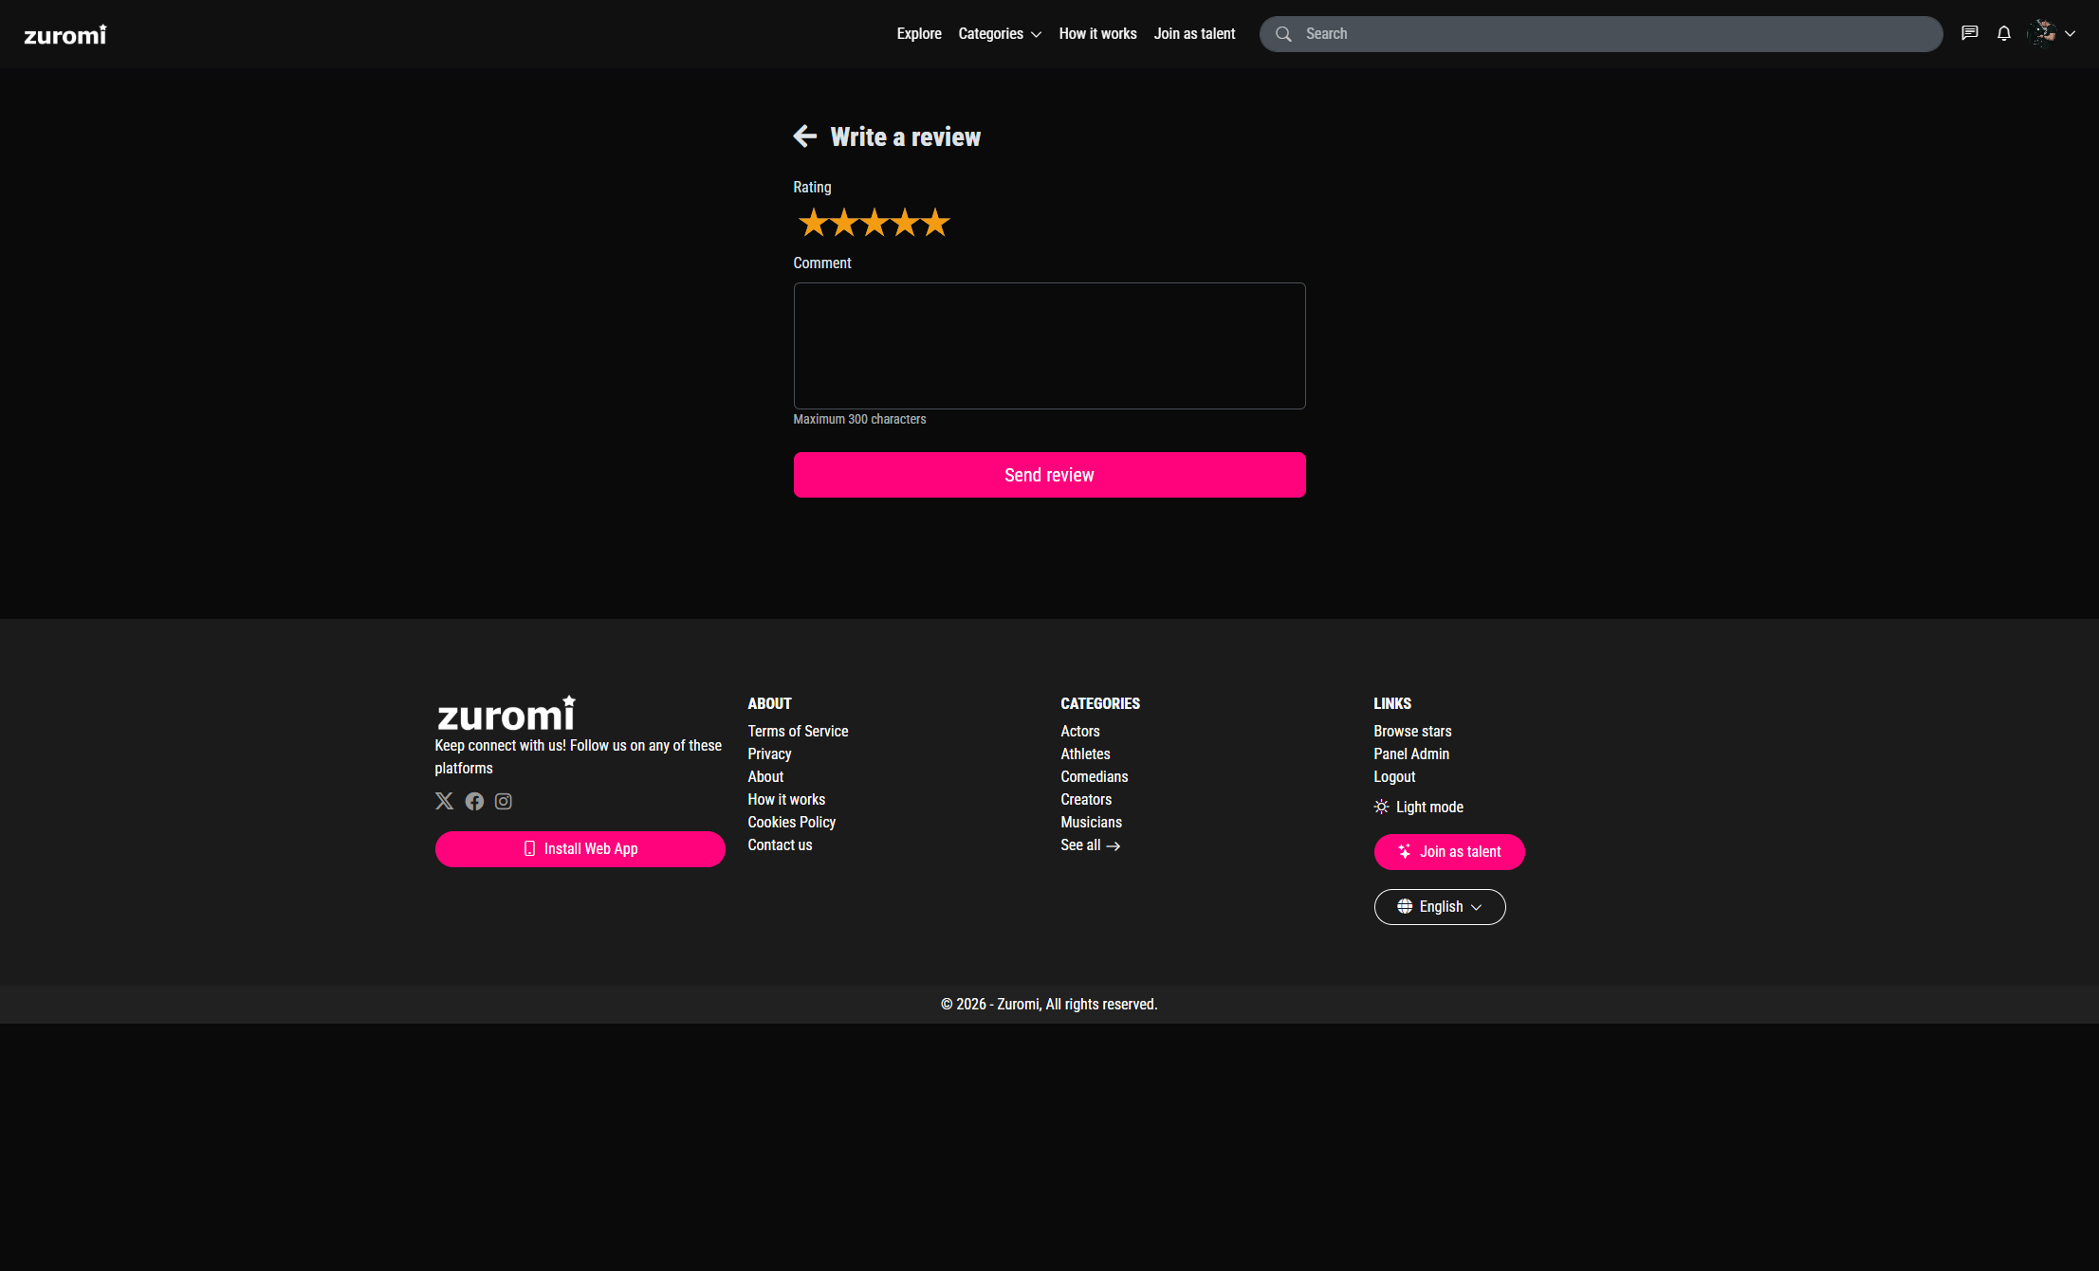Viewport: 2099px width, 1271px height.
Task: Click the X (Twitter) social icon
Action: coord(444,801)
